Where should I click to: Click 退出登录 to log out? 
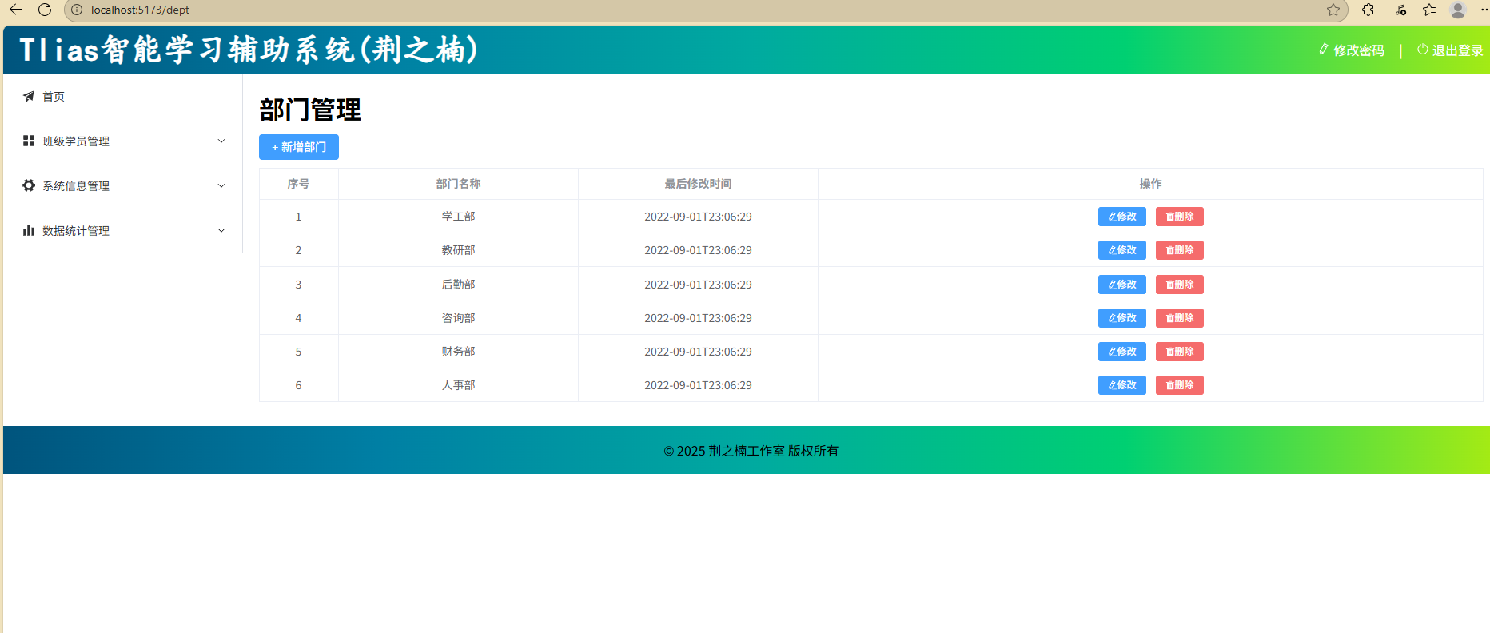click(1450, 50)
